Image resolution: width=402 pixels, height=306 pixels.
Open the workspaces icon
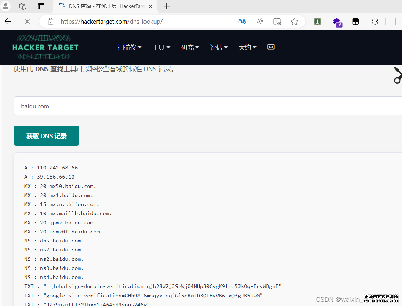coord(23,6)
